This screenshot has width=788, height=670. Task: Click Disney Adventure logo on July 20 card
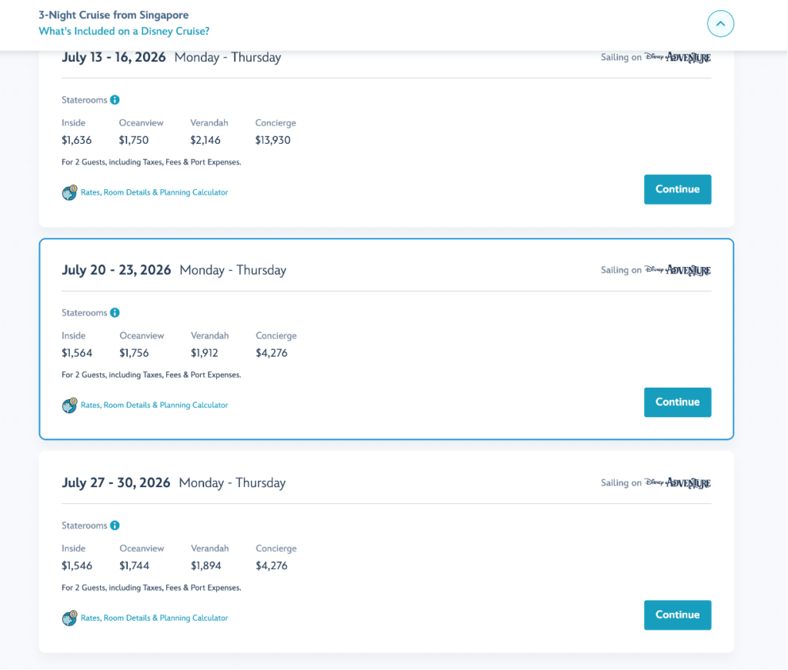[677, 270]
